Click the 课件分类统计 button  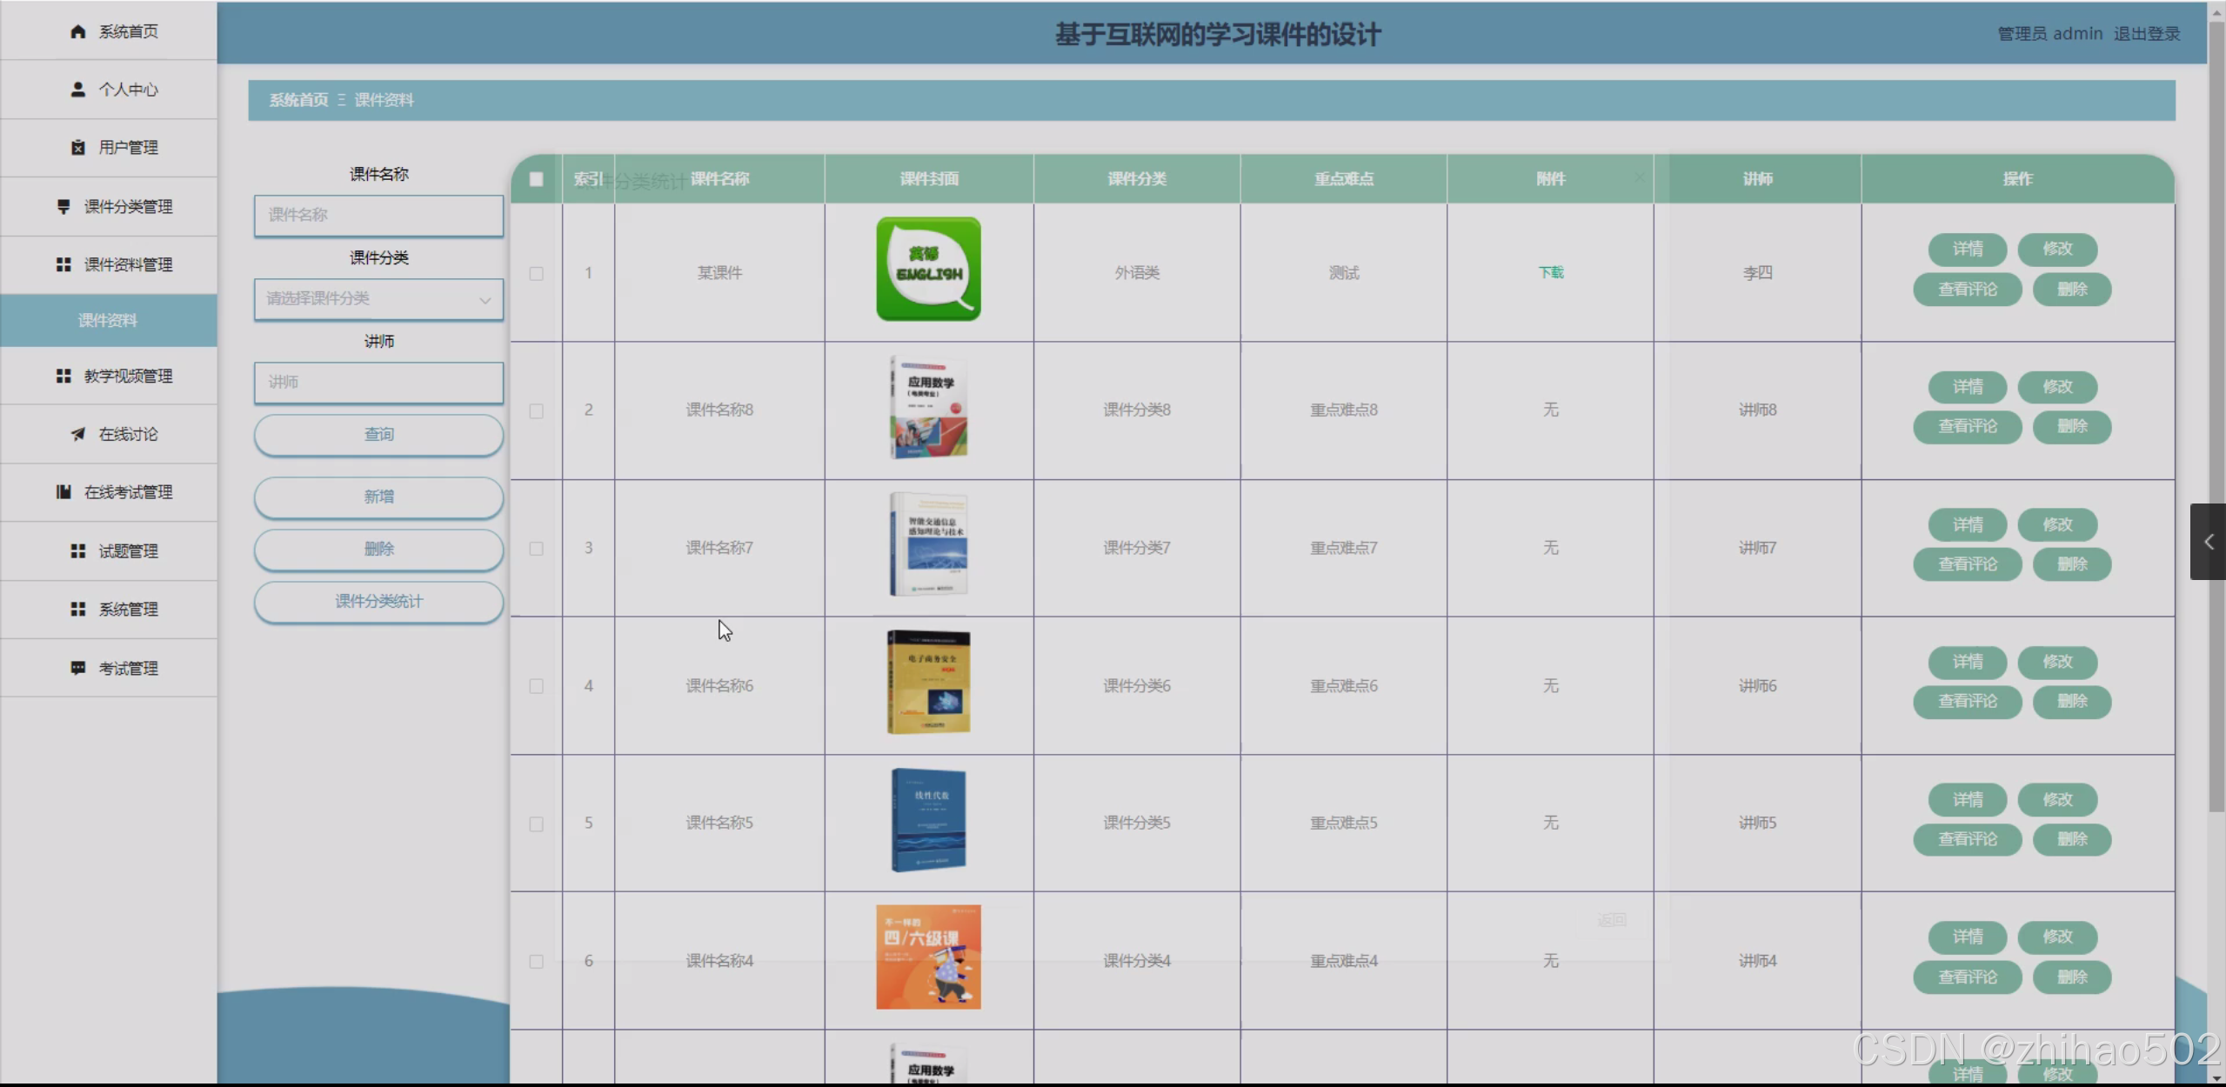click(x=378, y=602)
